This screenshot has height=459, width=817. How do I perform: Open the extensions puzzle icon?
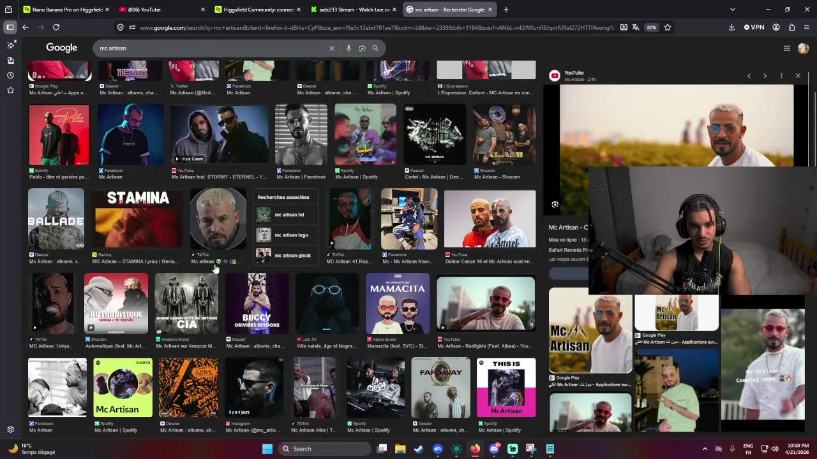pyautogui.click(x=791, y=27)
